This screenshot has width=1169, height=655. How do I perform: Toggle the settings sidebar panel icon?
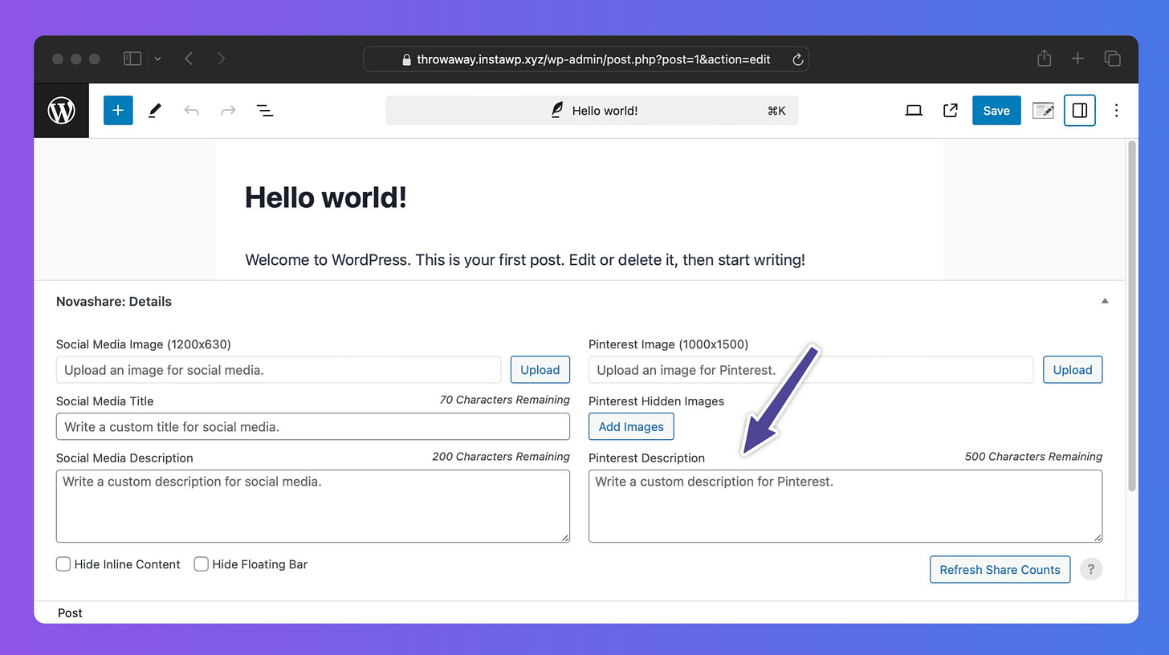[x=1080, y=111]
